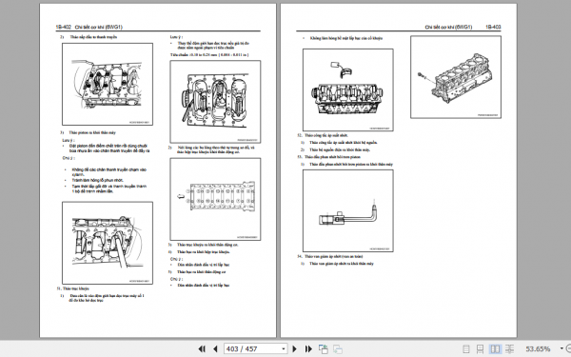Switch to continuous facing layout
The height and width of the screenshot is (357, 571).
(510, 349)
